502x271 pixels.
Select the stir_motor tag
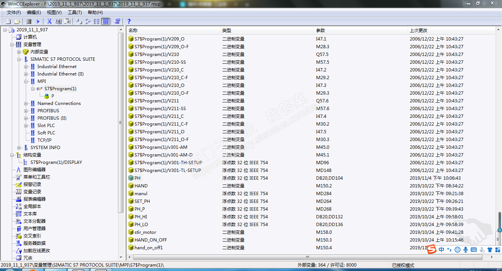[145, 232]
